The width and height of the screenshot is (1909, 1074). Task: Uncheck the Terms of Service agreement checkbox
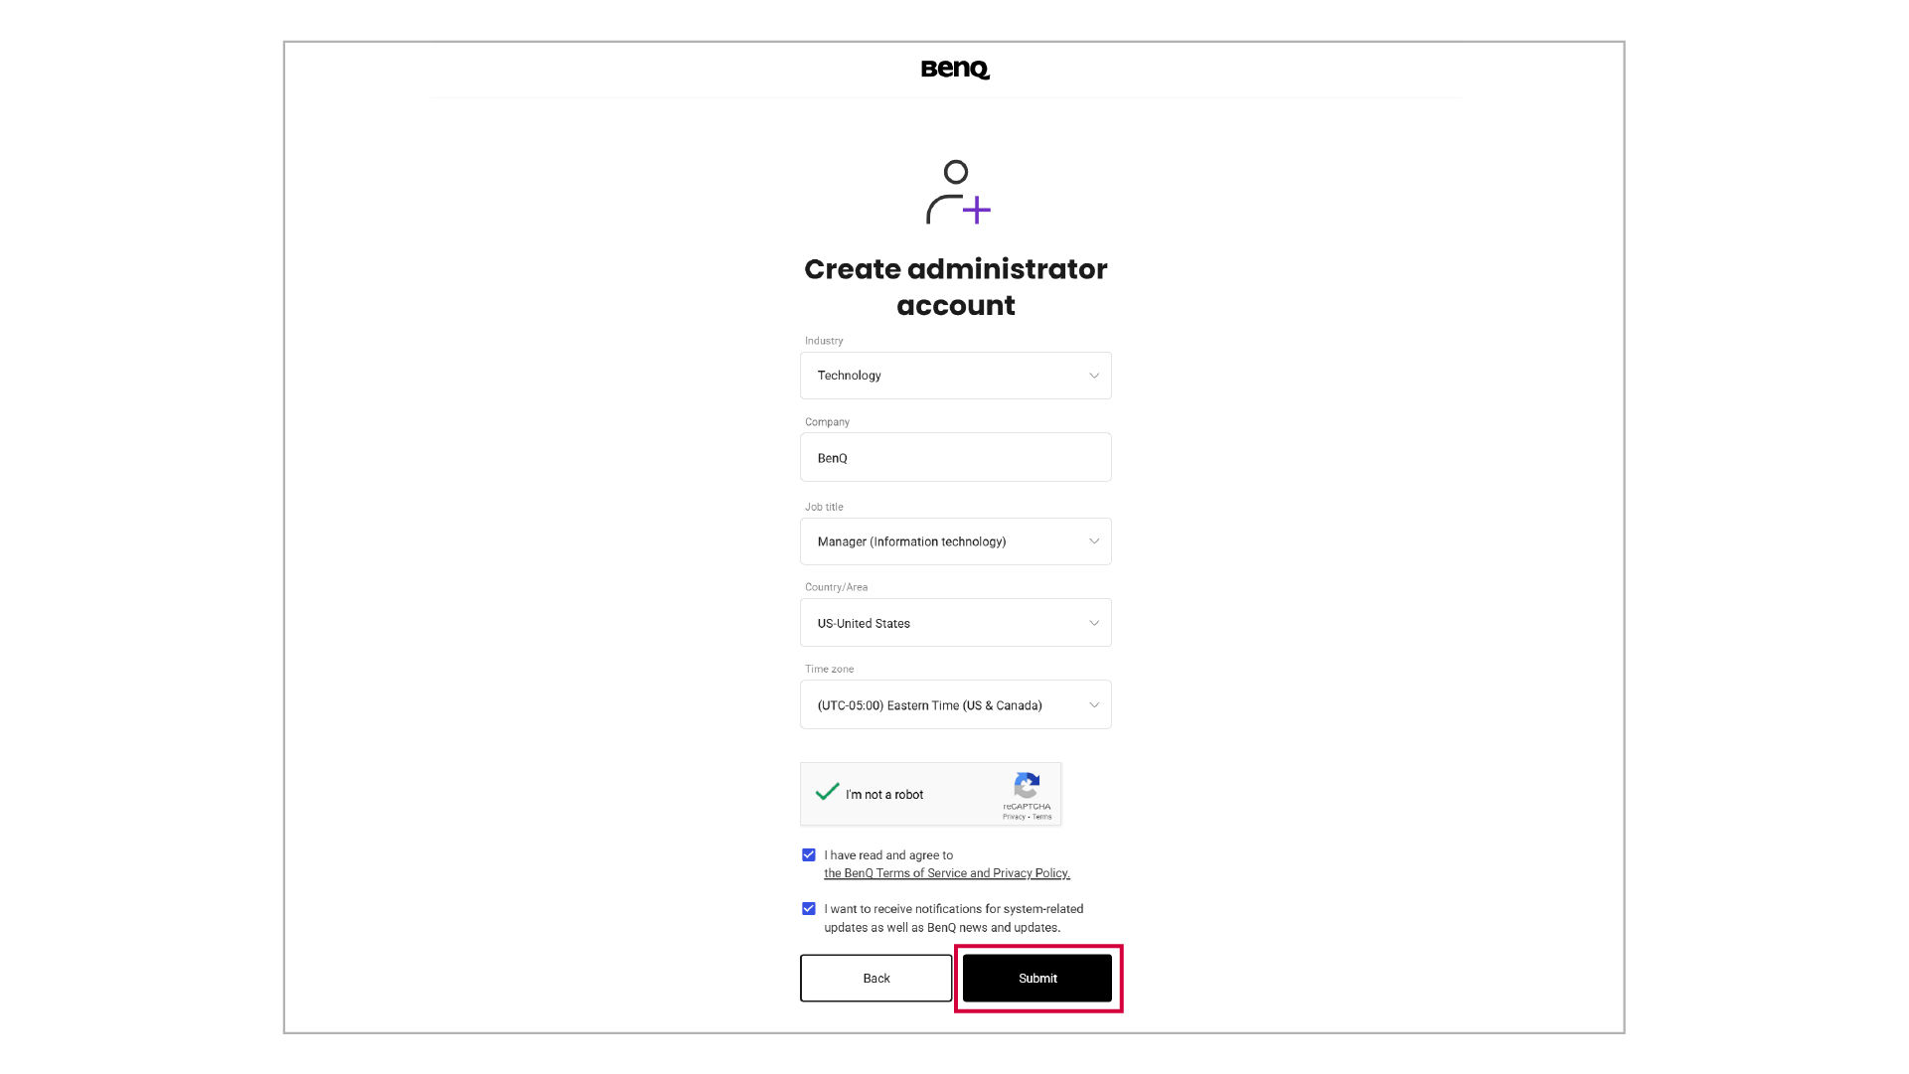point(809,855)
